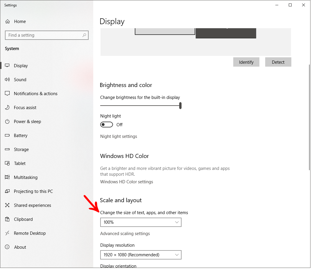Screen dimensions: 314x272
Task: Select the light gray monitor rectangle
Action: point(165,31)
